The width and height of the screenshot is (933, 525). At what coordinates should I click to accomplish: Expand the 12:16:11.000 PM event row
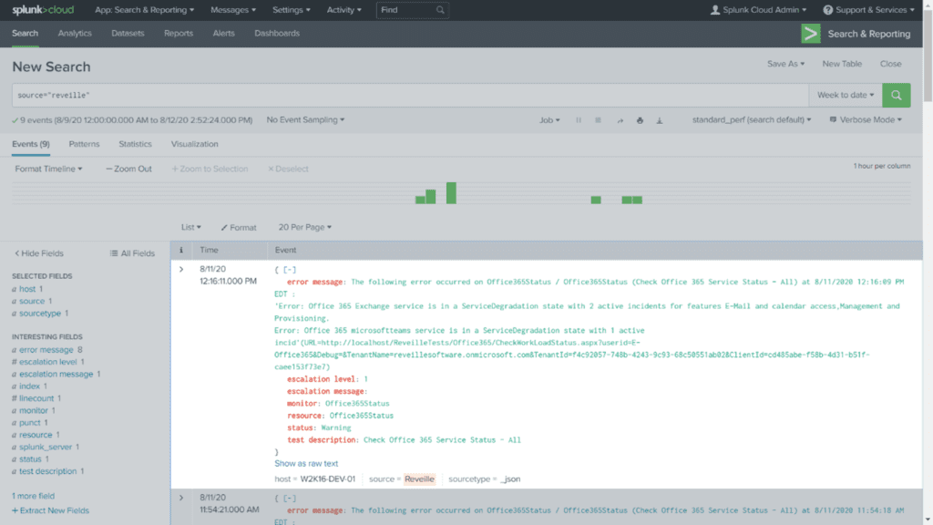(x=181, y=269)
